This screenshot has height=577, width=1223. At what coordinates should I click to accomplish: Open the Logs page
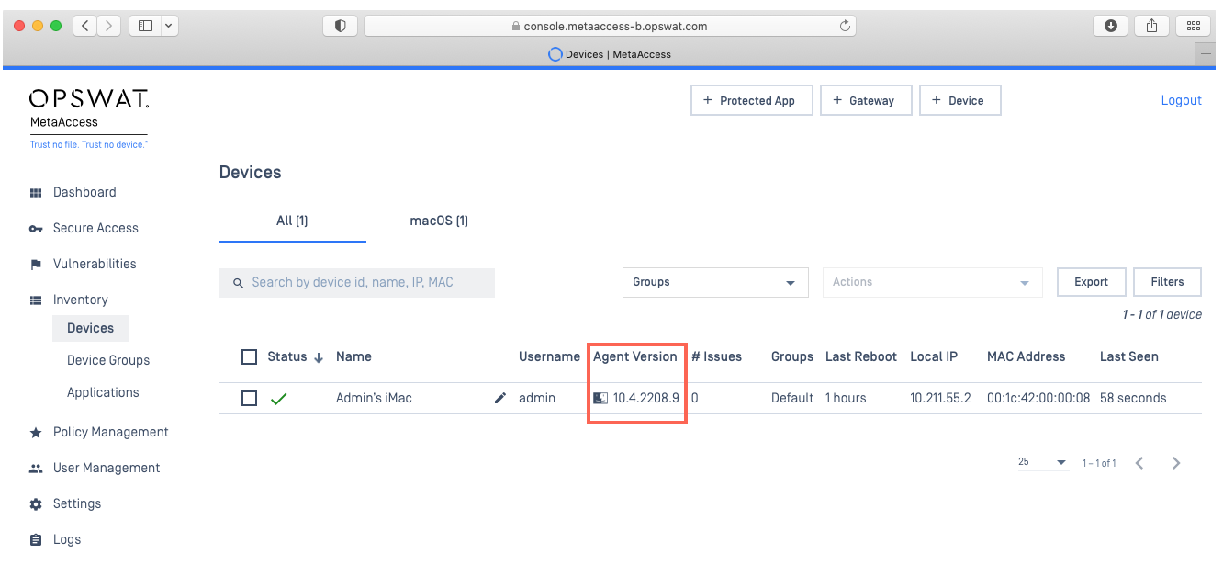point(67,539)
